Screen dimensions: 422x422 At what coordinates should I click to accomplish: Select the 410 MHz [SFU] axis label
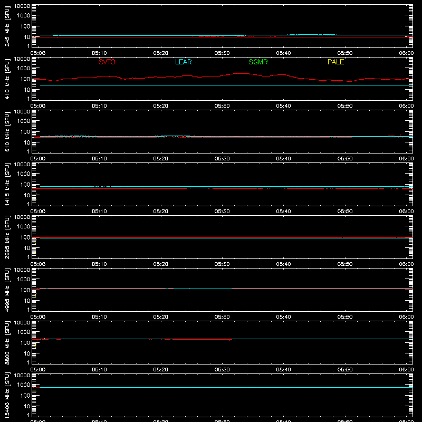click(x=7, y=79)
